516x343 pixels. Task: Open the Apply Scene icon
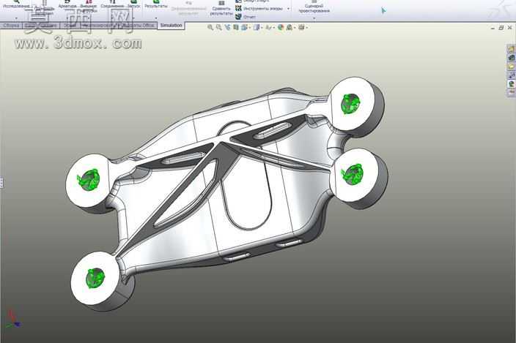point(290,28)
